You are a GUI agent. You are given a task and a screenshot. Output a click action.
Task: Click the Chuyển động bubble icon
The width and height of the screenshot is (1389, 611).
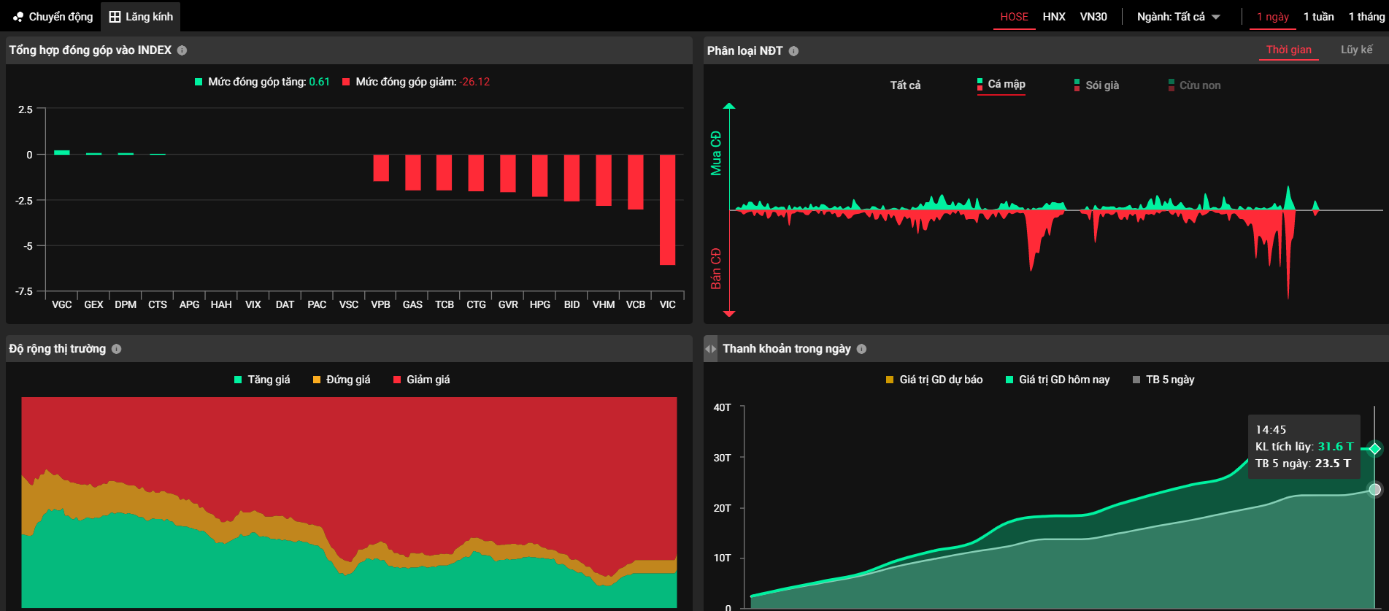pyautogui.click(x=18, y=17)
